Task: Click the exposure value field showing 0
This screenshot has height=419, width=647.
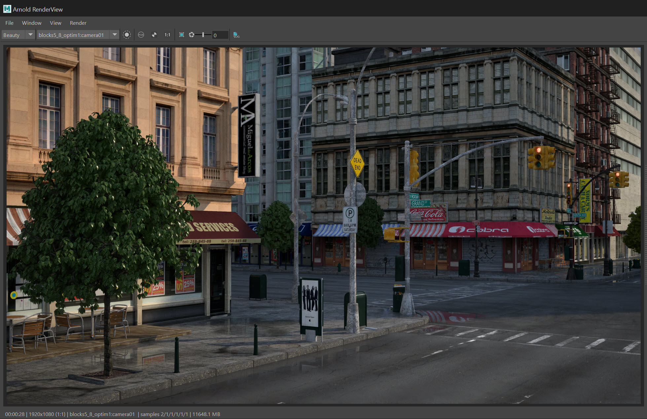Action: tap(220, 35)
